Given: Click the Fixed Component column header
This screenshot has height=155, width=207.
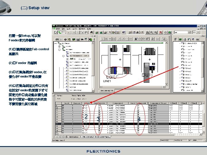Looking at the screenshot, I should [x=138, y=103].
